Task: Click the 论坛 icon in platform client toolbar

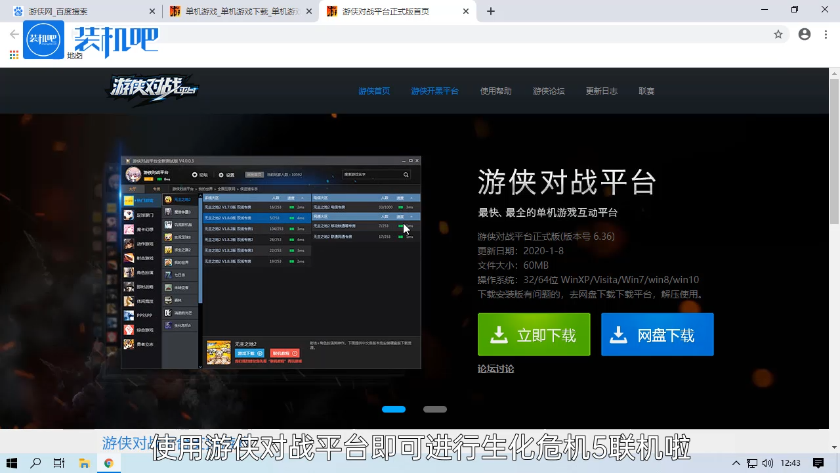Action: pos(195,175)
